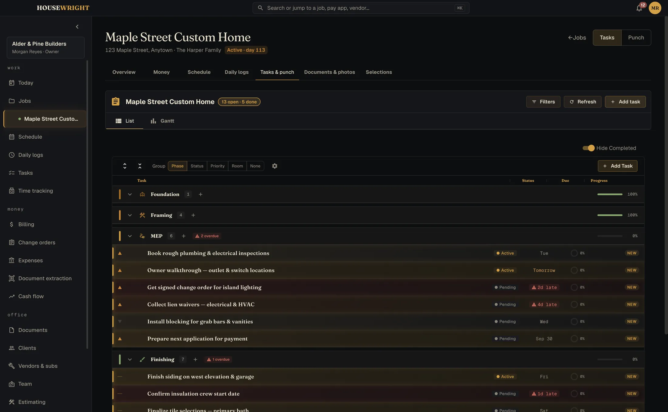Switch to the Gantt view tab
Screen dimensions: 668x412
point(162,121)
